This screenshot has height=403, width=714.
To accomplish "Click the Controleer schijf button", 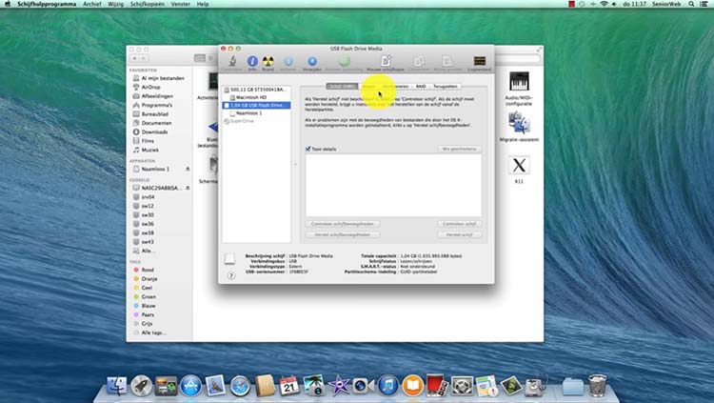I will coord(459,224).
